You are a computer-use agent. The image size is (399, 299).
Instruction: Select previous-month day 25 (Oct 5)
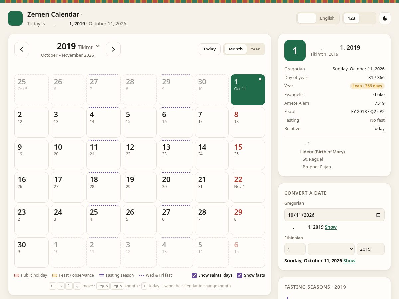coord(31,90)
